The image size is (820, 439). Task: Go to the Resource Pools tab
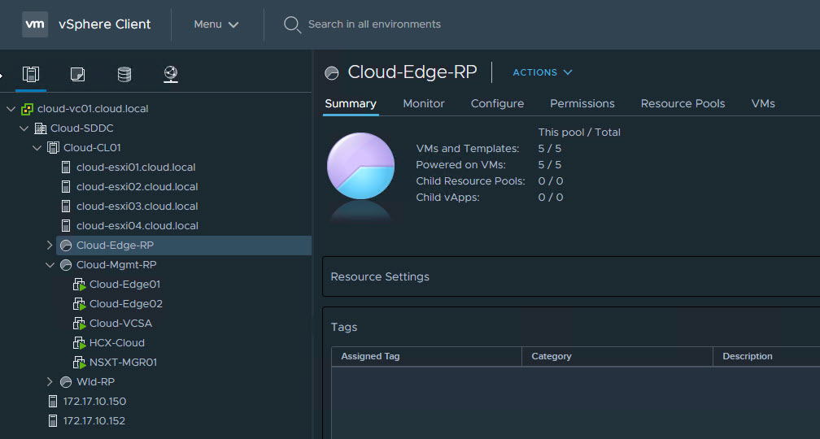[x=683, y=103]
